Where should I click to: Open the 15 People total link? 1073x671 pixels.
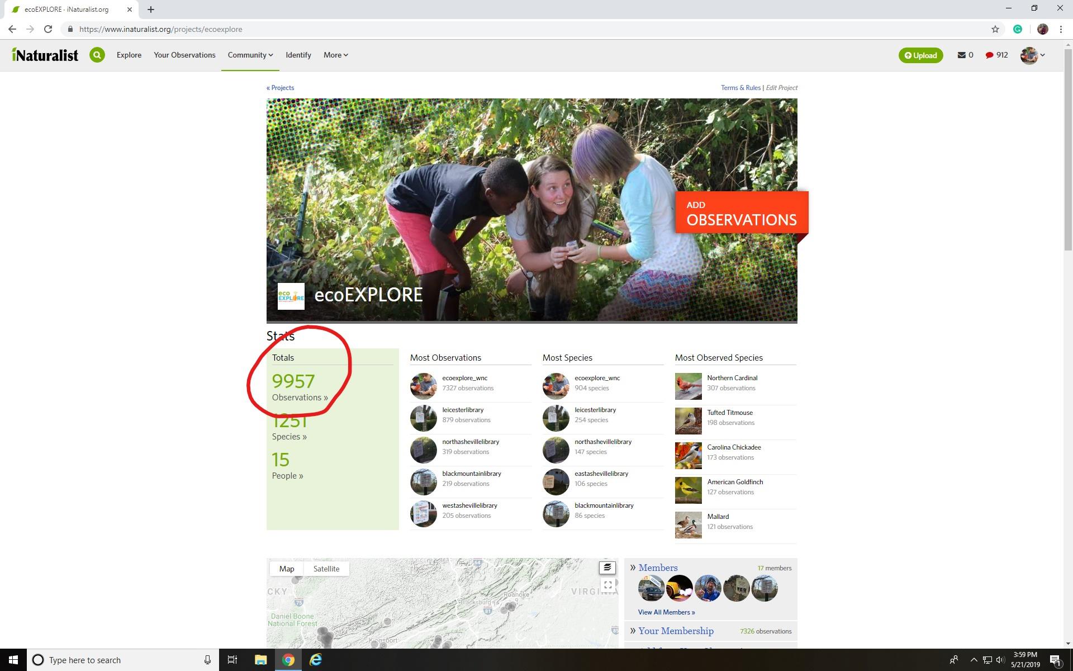287,466
